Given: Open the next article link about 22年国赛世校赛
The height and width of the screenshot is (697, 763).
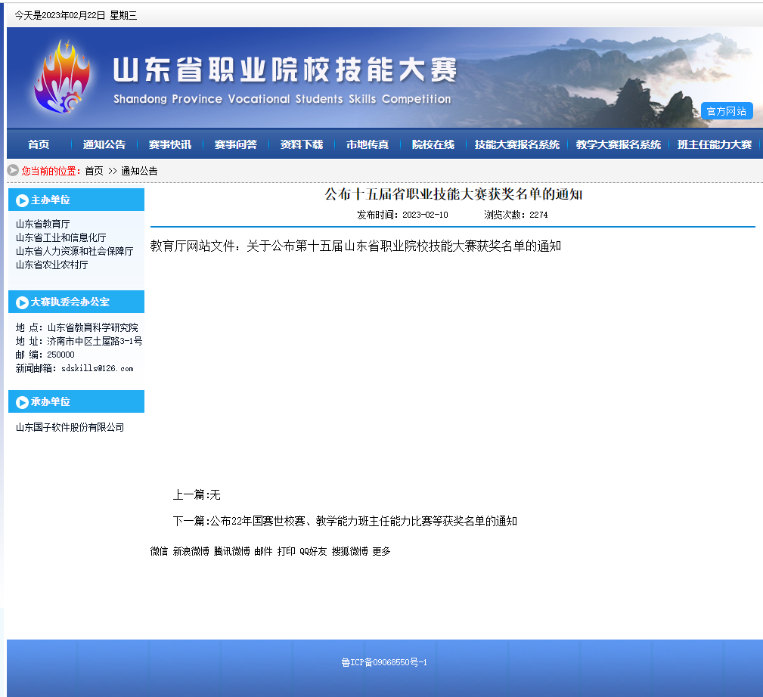Looking at the screenshot, I should 363,521.
